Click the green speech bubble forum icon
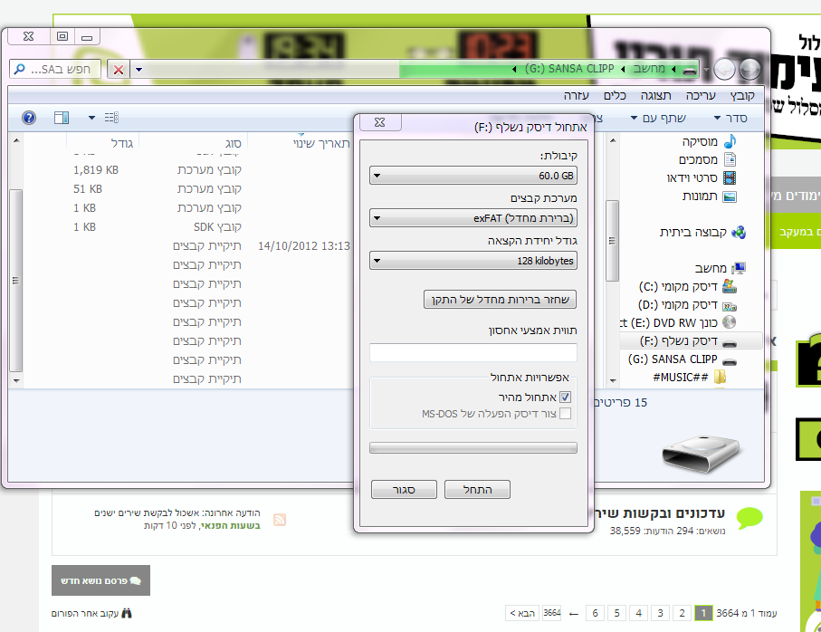821x632 pixels. click(749, 519)
